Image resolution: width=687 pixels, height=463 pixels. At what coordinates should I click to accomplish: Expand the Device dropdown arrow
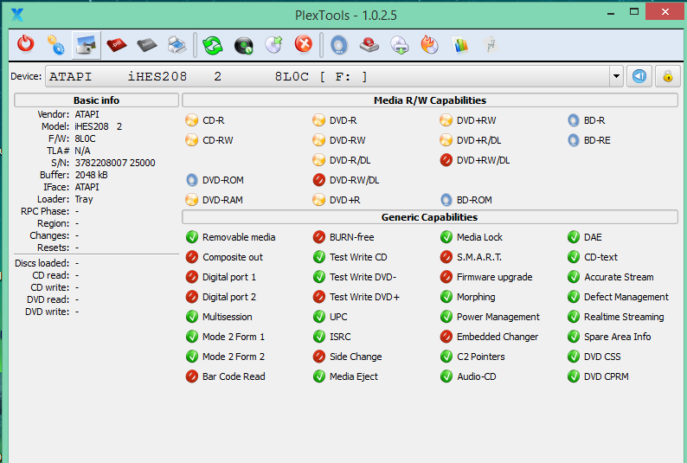pos(616,77)
